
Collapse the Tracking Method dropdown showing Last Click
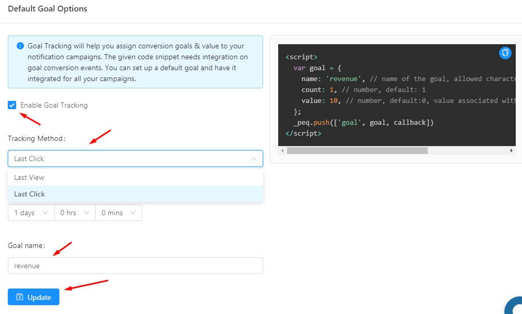click(135, 159)
